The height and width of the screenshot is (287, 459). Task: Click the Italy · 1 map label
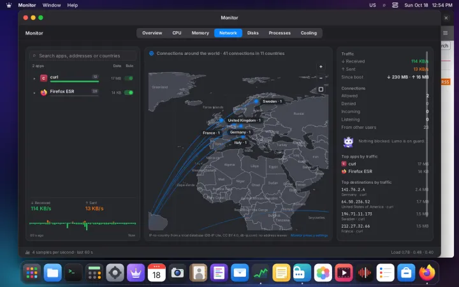tap(240, 143)
